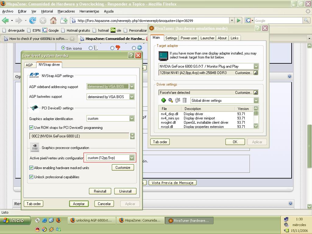Click the trash can icon in Driver settings

(x=185, y=100)
